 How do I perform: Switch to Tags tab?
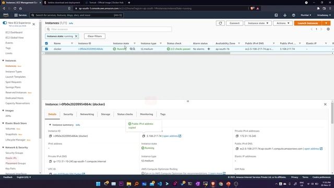click(163, 114)
